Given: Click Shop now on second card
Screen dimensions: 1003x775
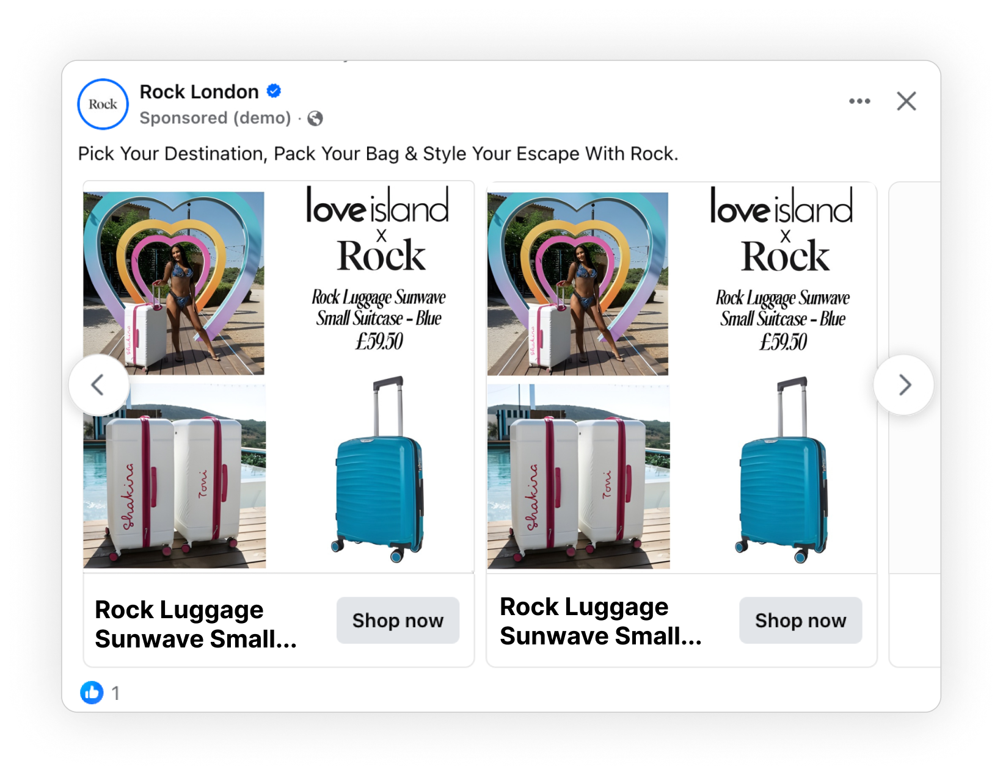Looking at the screenshot, I should 801,621.
